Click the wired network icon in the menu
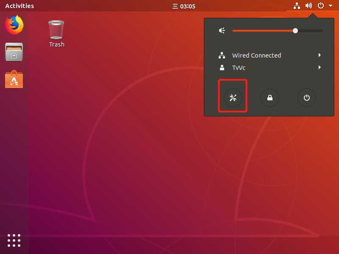Screen dimensions: 339x254 coord(222,55)
